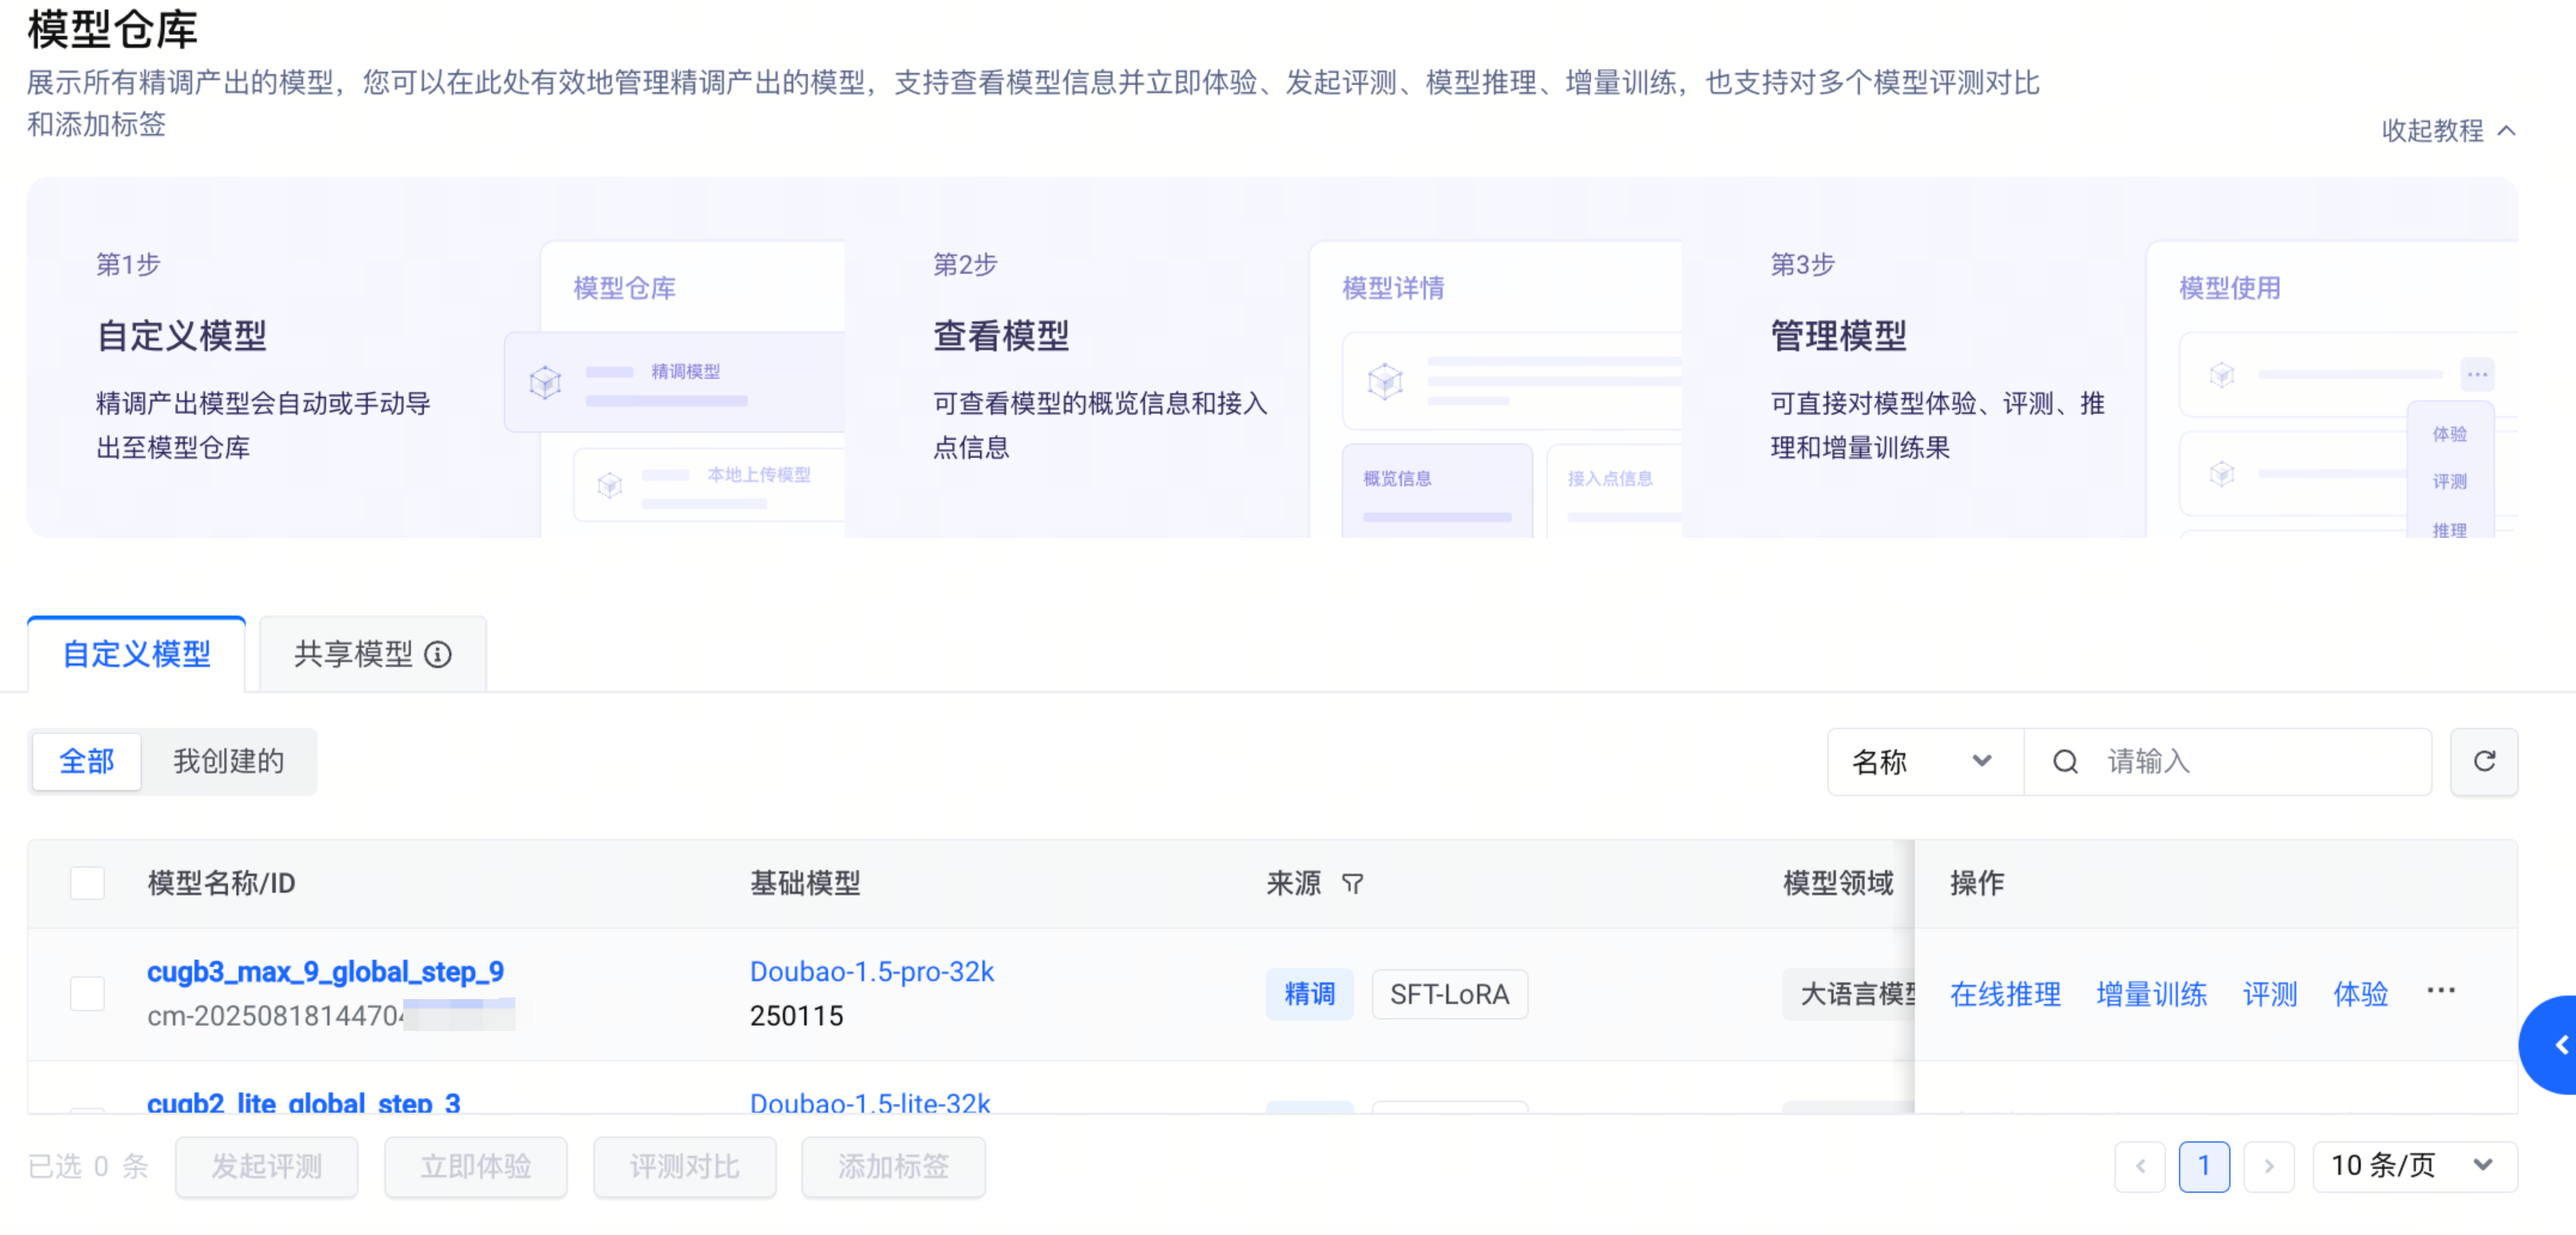The width and height of the screenshot is (2576, 1235).
Task: Go to next page arrow
Action: point(2268,1166)
